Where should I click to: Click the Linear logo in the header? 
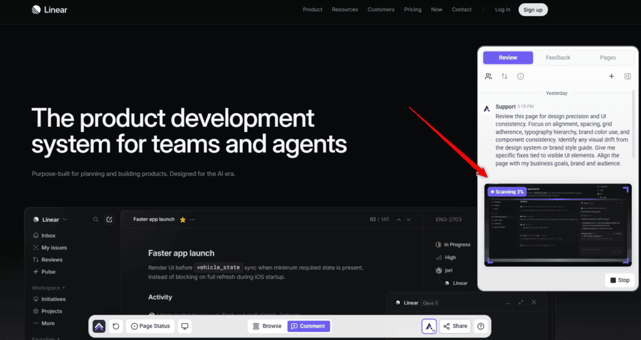click(49, 9)
